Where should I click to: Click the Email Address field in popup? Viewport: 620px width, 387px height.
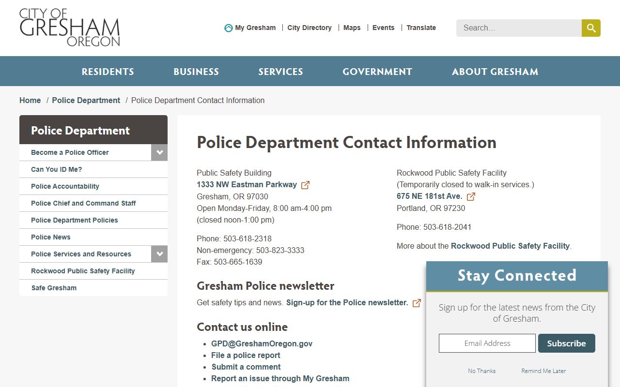[x=487, y=343]
